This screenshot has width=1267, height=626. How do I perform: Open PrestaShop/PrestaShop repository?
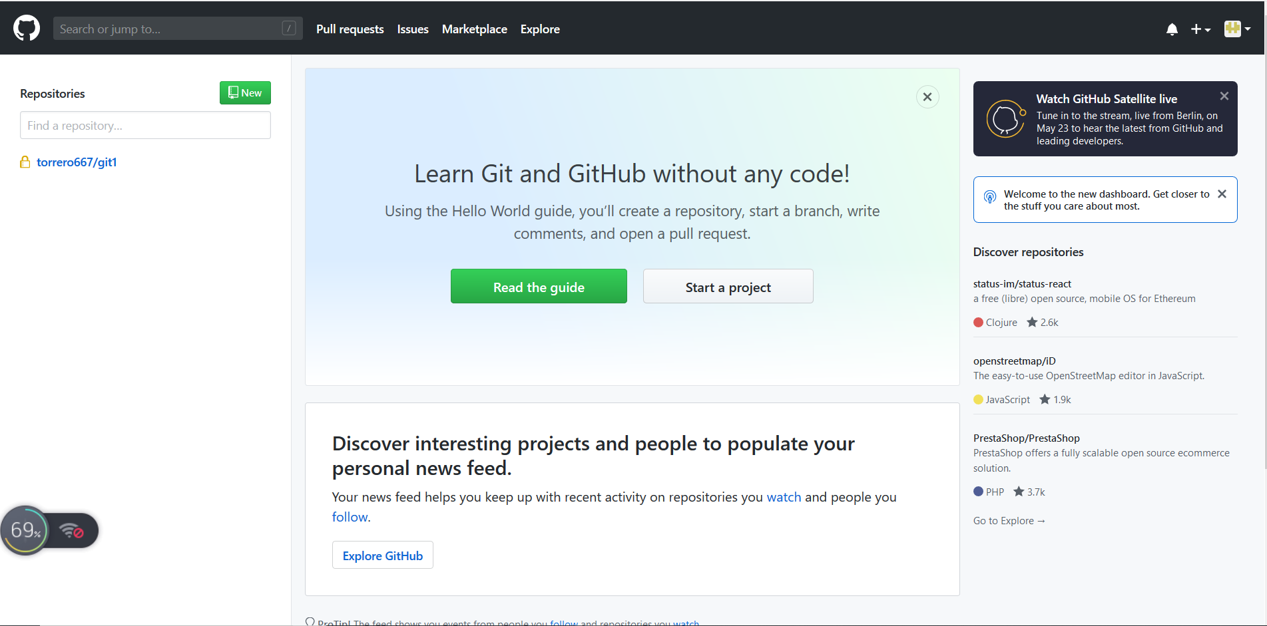[1026, 438]
